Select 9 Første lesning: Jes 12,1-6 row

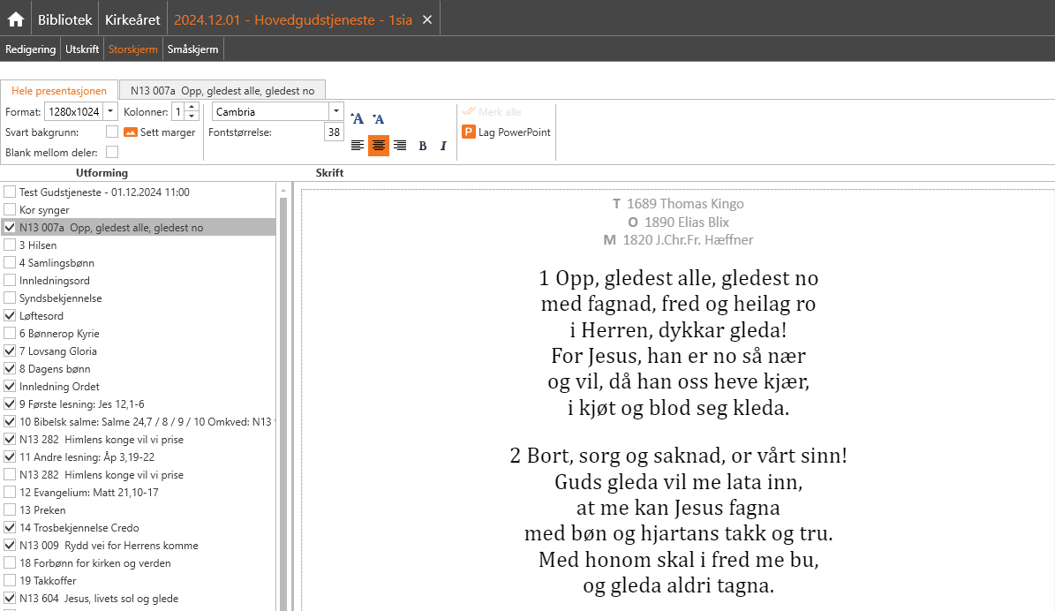coord(139,404)
